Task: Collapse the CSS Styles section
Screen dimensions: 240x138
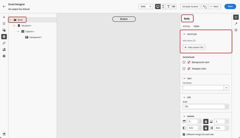Action: tap(184, 34)
